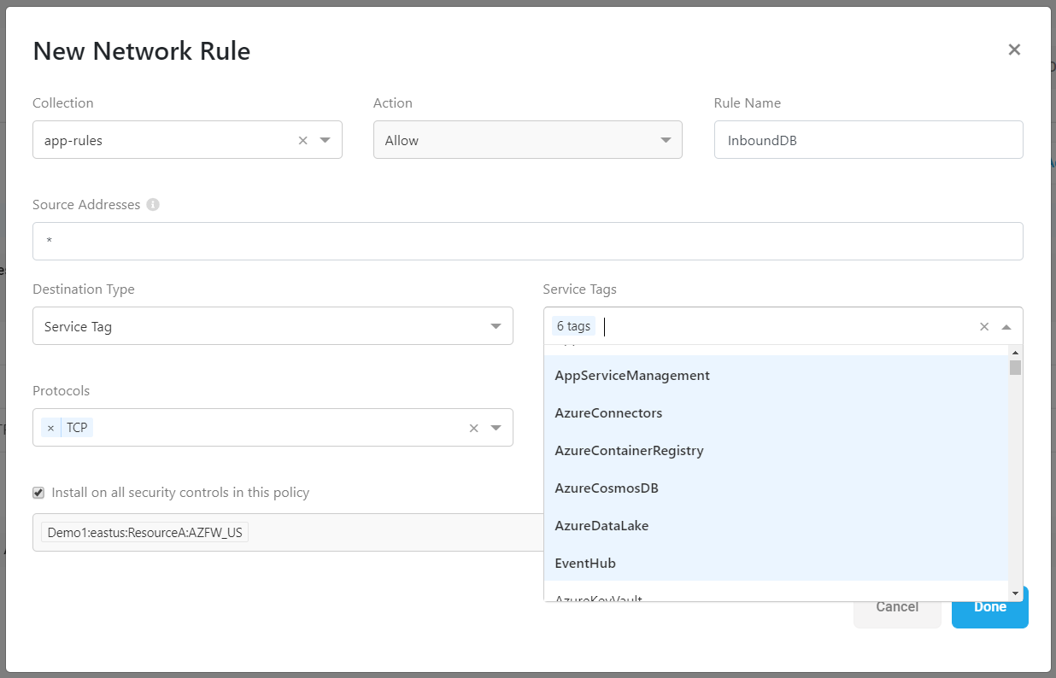Remove the TCP protocol tag

[50, 428]
